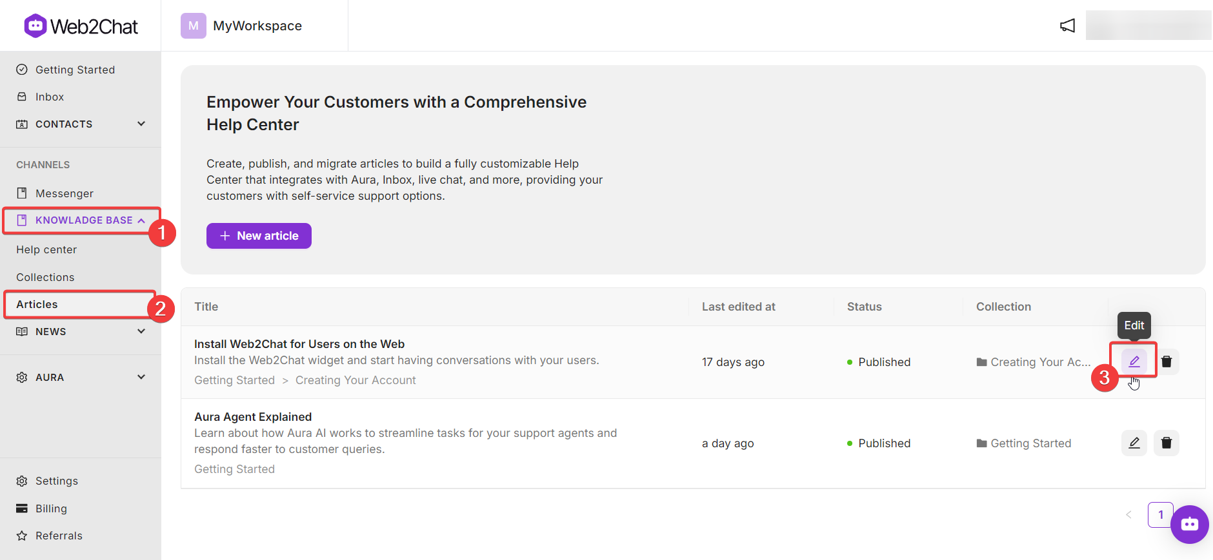Viewport: 1213px width, 560px height.
Task: Click the News newspaper icon
Action: 22,331
